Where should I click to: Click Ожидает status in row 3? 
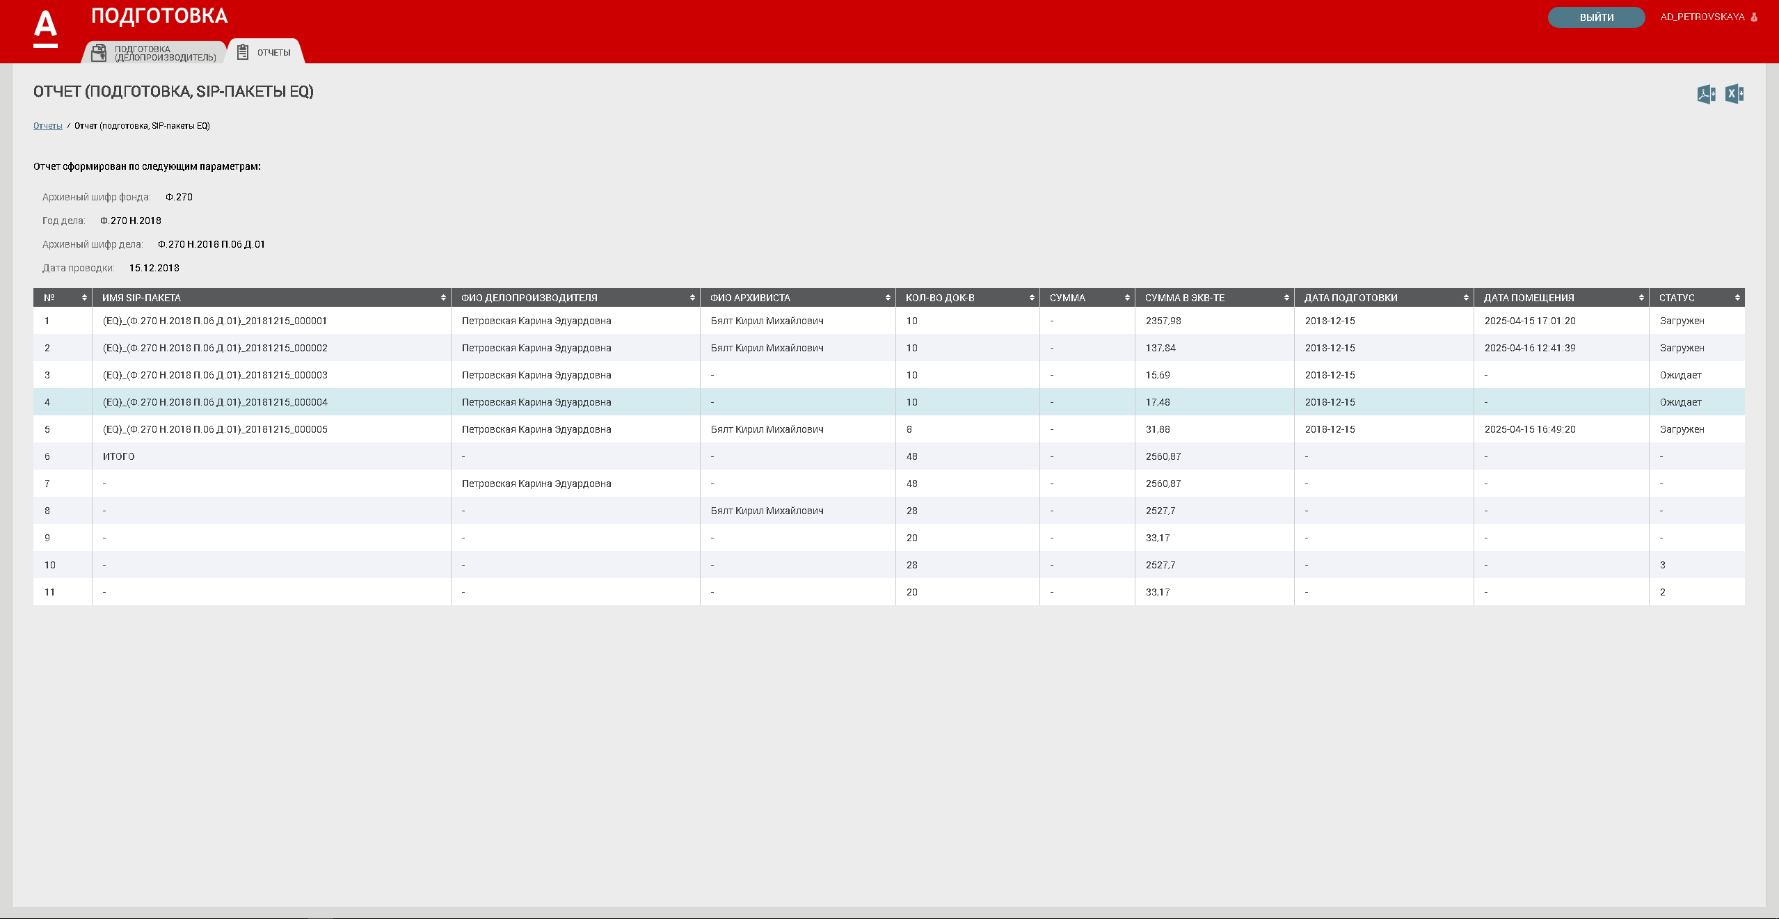pyautogui.click(x=1681, y=375)
